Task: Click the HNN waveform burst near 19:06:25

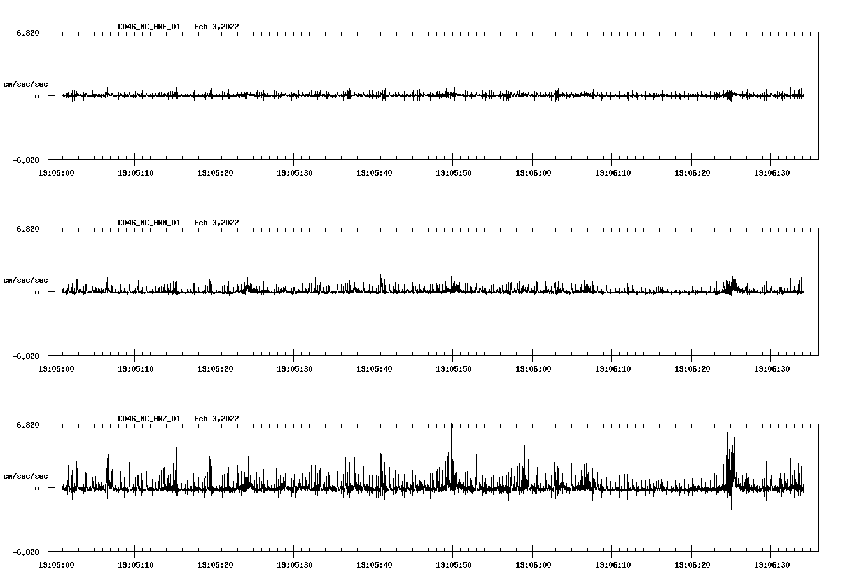Action: (731, 286)
